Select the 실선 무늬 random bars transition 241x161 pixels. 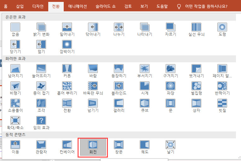point(196,30)
